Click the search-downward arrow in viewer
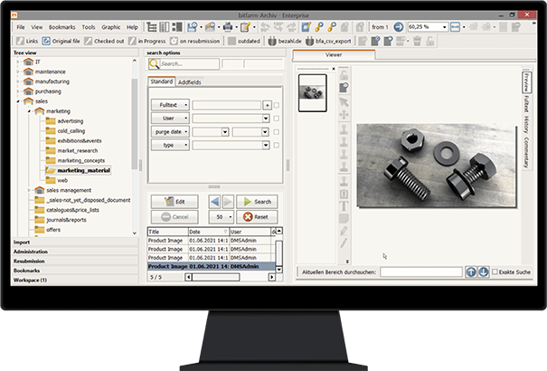The image size is (547, 371). [x=483, y=271]
